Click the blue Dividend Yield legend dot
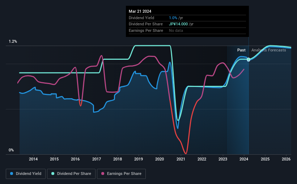This screenshot has height=184, width=297. pos(12,173)
